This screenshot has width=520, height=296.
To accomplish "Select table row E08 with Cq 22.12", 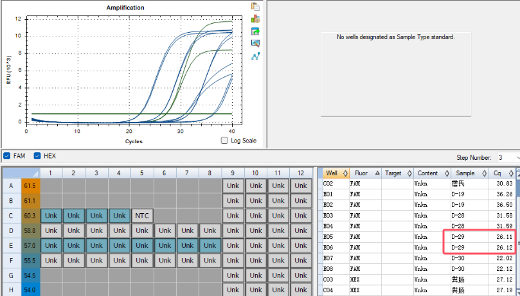I will tap(419, 269).
